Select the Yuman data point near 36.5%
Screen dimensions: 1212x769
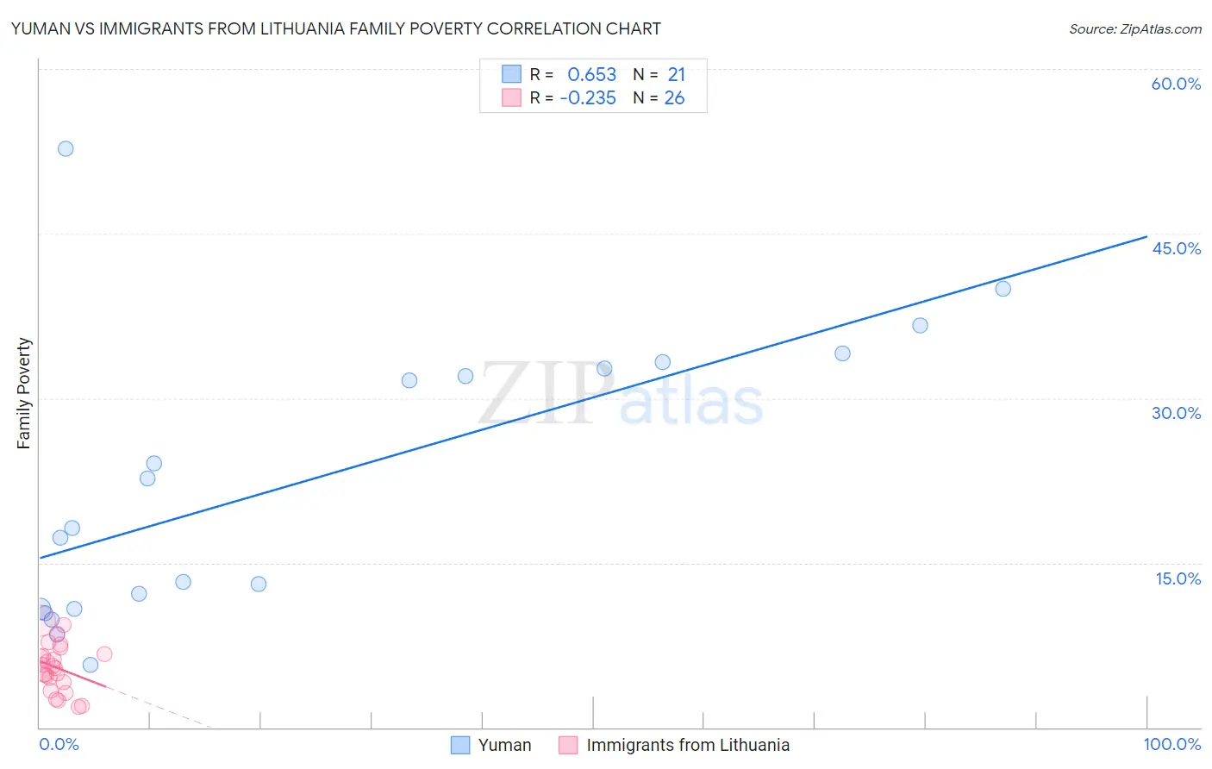coord(920,325)
